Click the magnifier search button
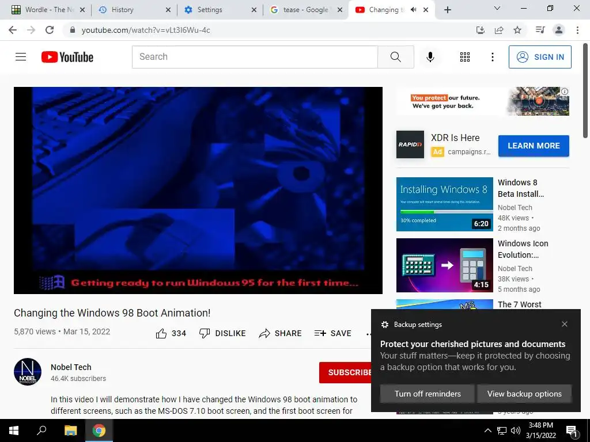This screenshot has width=590, height=442. [395, 57]
